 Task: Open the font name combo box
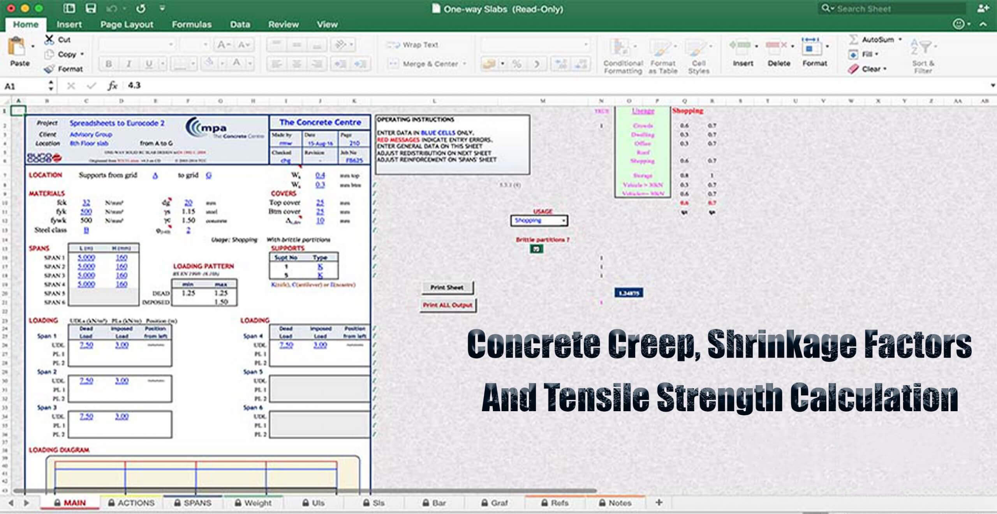pos(137,45)
